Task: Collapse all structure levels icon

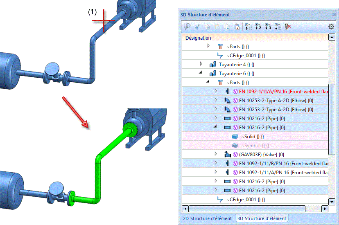Action: pos(249,27)
